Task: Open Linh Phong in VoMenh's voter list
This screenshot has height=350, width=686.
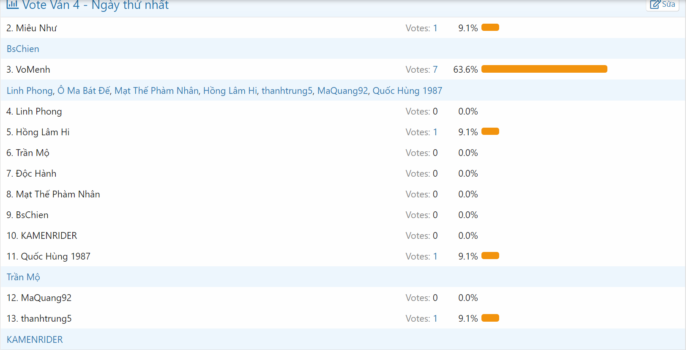Action: pos(30,91)
